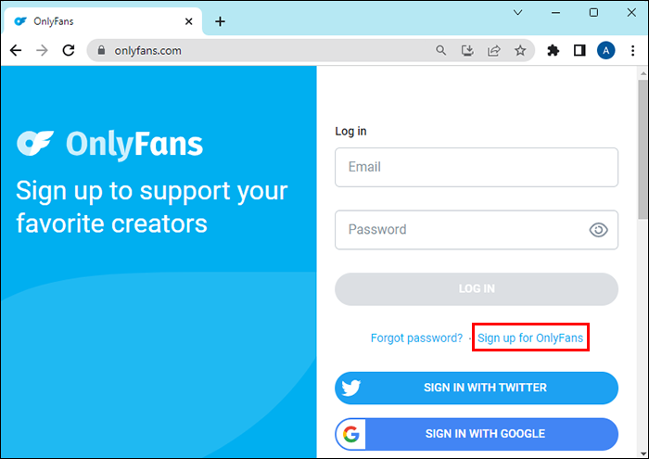Show password with the eye icon
This screenshot has width=649, height=459.
pos(598,230)
